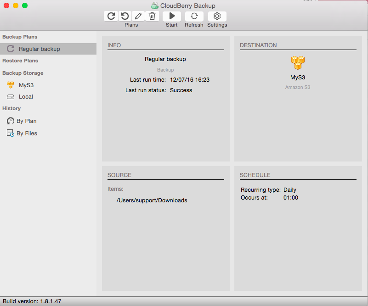Click the Backup Storage section header
The image size is (368, 306).
pyautogui.click(x=23, y=73)
